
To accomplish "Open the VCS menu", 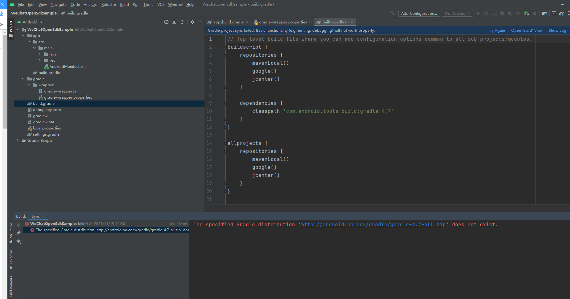I will click(161, 4).
